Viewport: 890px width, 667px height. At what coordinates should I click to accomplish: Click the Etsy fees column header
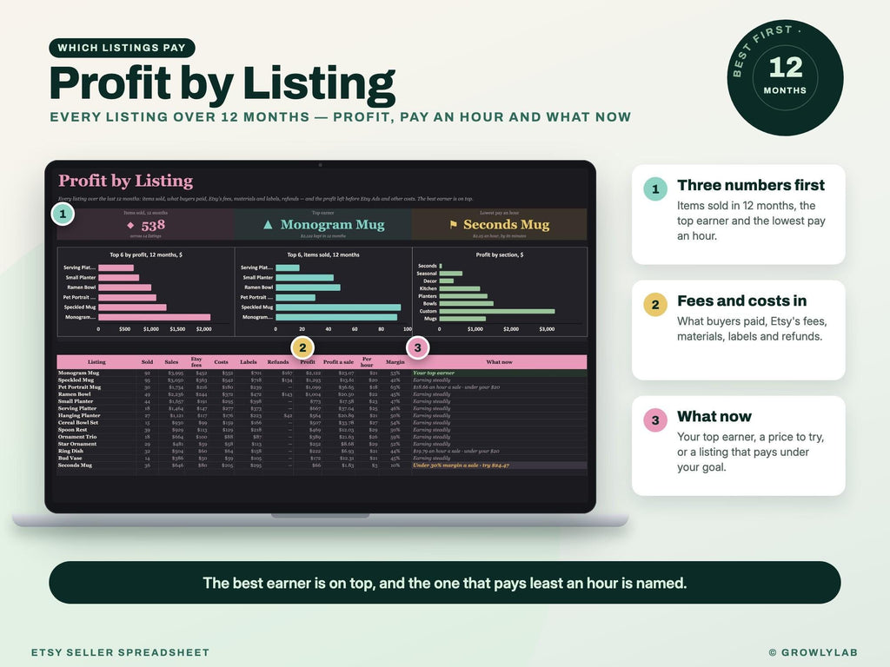click(x=196, y=362)
